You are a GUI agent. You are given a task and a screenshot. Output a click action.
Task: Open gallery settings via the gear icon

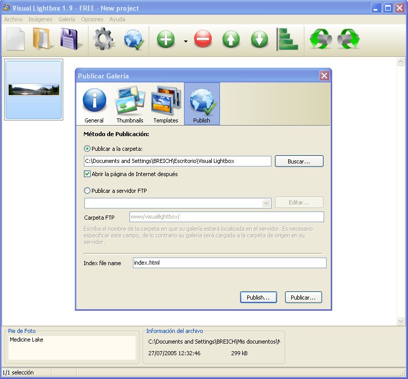(x=104, y=39)
